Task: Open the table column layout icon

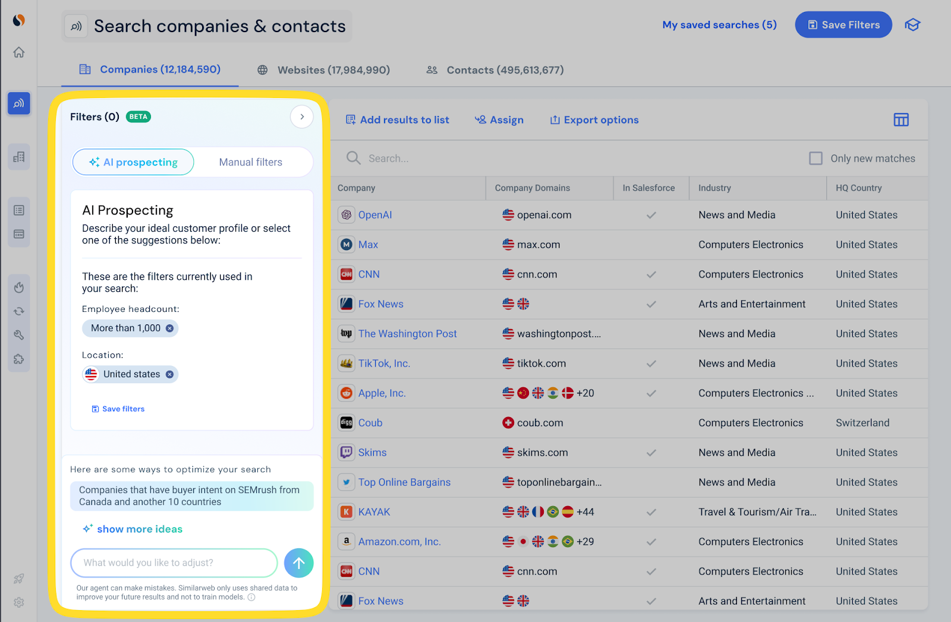Action: coord(901,119)
